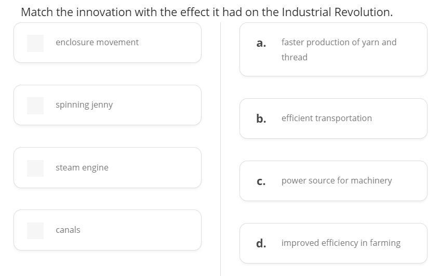
Task: Choose 'faster production of yarn and' answer text
Action: (x=339, y=42)
